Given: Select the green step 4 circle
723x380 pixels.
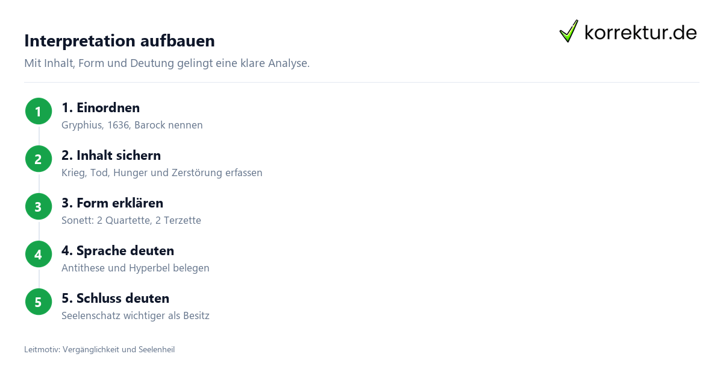Looking at the screenshot, I should (x=39, y=254).
